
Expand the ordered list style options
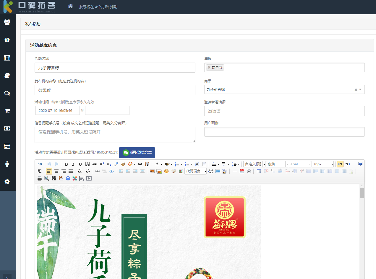pyautogui.click(x=181, y=164)
